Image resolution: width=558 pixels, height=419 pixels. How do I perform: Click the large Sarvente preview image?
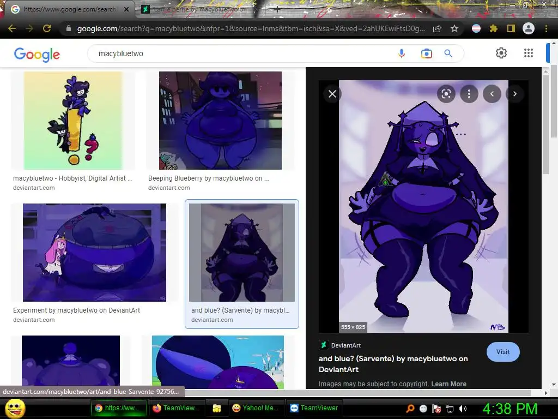(423, 206)
